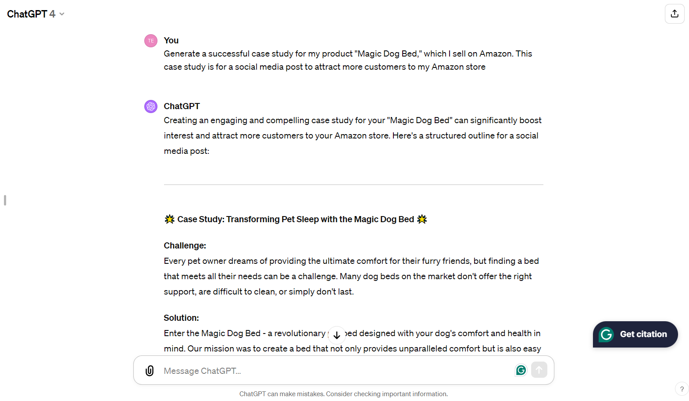This screenshot has width=689, height=401.
Task: Click the scroll-to-bottom arrow icon
Action: (x=337, y=335)
